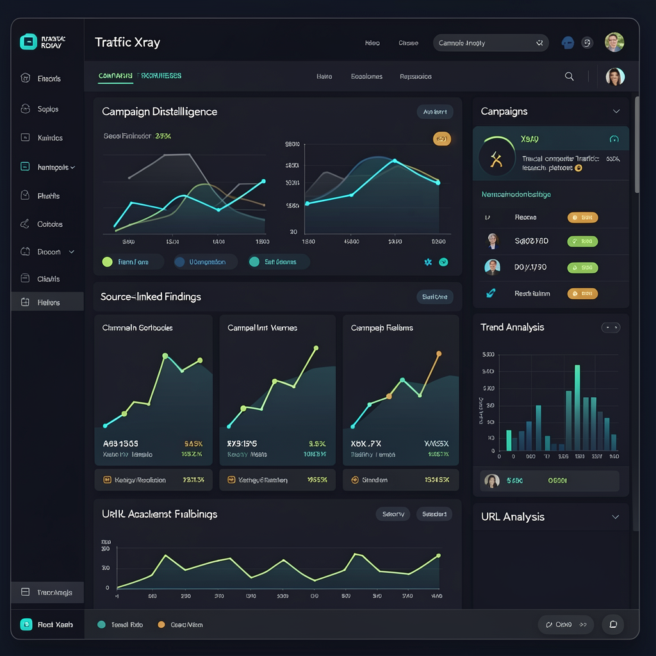Open the Sarit Ome dropdown button
Viewport: 656px width, 656px height.
[435, 297]
